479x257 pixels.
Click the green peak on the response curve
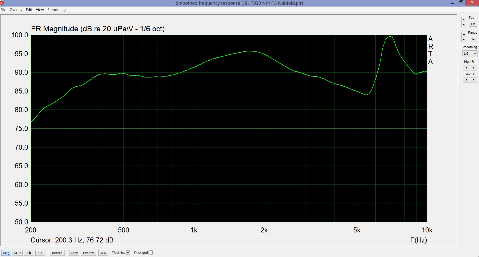390,37
